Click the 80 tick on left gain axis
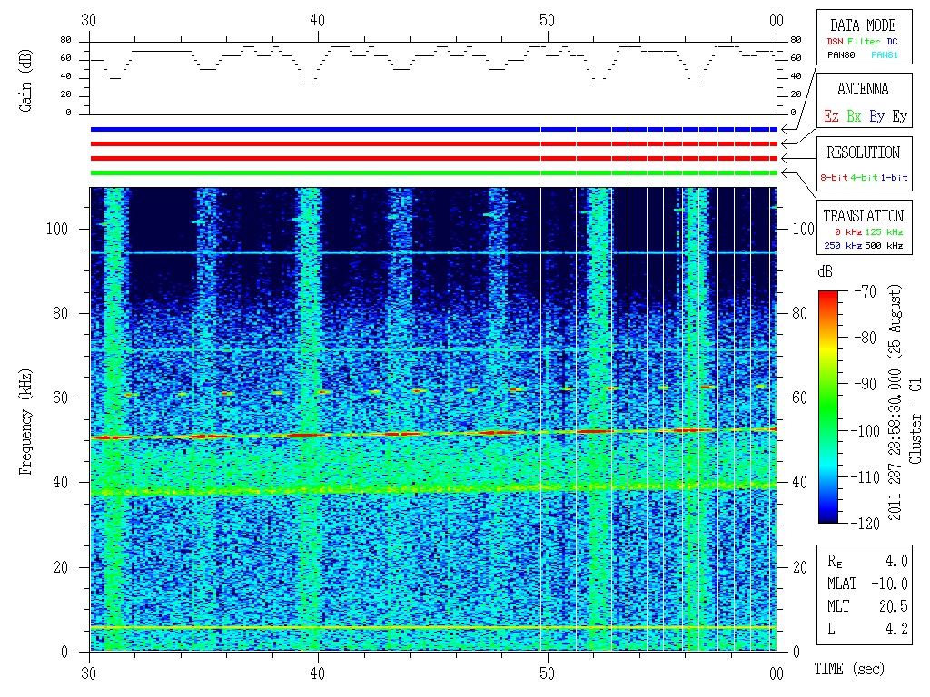This screenshot has width=930, height=697. [65, 40]
